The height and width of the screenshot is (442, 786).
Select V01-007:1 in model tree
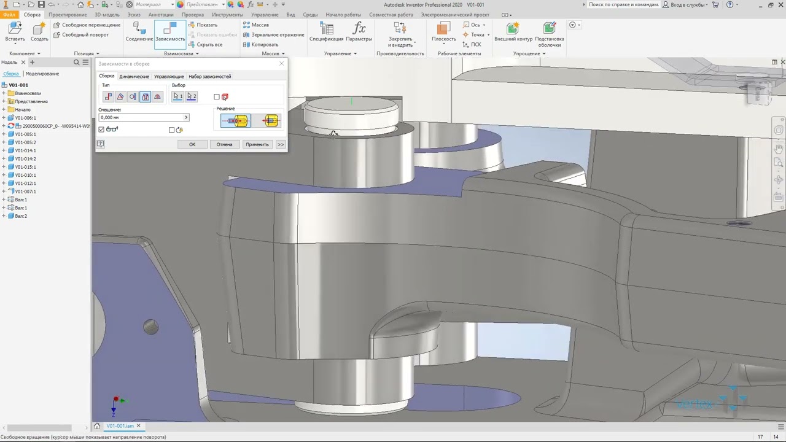tap(26, 192)
